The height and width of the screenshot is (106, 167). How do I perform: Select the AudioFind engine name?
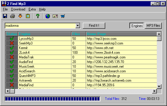click(26, 62)
